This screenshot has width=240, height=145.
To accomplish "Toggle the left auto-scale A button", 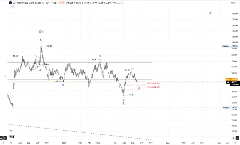I will [x=1, y=138].
